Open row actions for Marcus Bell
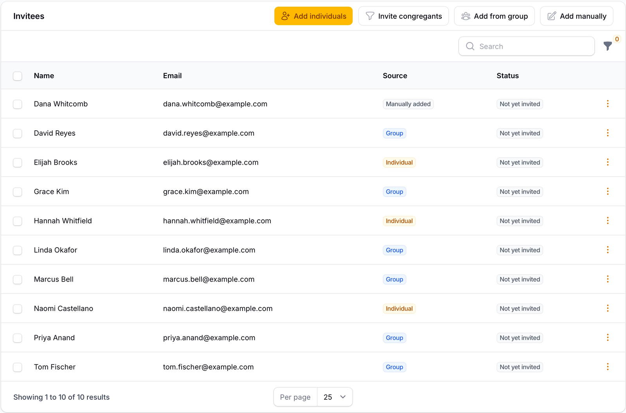Screen dimensions: 626x413 pos(608,279)
